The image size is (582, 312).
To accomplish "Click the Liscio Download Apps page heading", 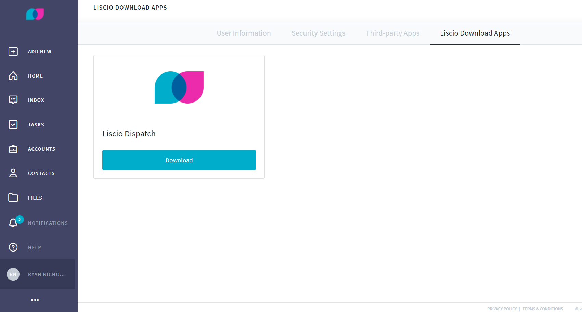I will [x=130, y=8].
